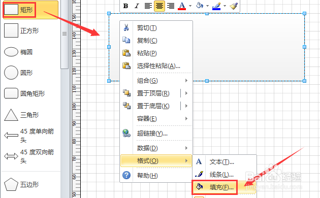The height and width of the screenshot is (198, 320).
Task: Click the scissors Cut icon
Action: (126, 27)
